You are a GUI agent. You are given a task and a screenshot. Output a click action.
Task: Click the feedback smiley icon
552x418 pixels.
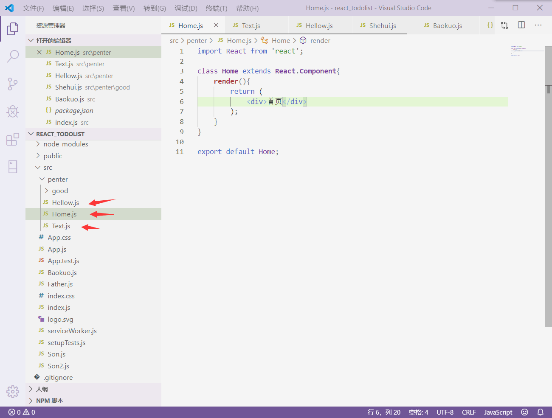pos(525,412)
